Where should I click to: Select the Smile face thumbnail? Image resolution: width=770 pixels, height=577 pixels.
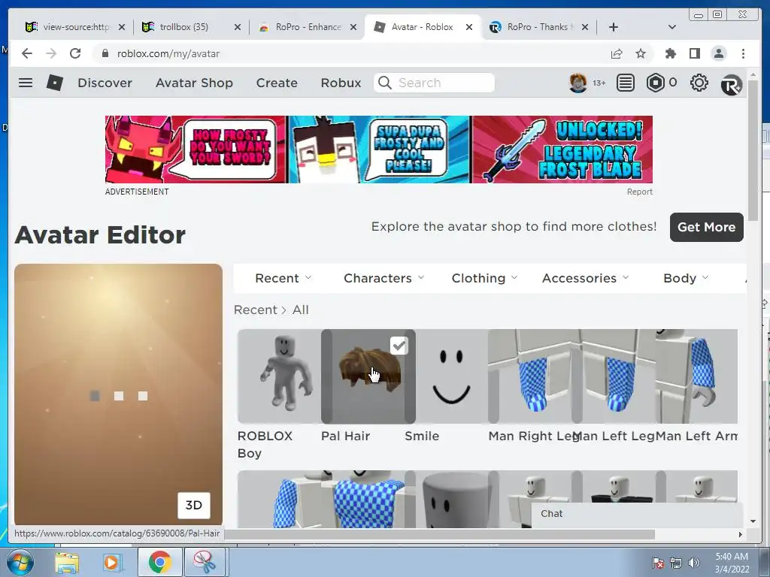(x=451, y=376)
